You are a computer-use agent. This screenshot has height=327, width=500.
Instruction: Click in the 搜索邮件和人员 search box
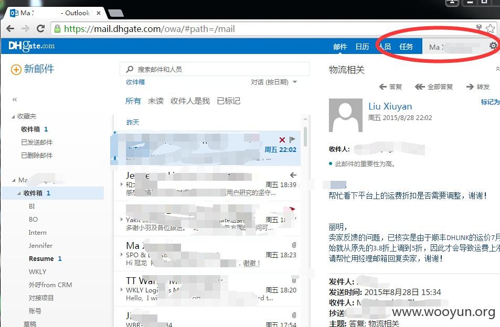[215, 69]
